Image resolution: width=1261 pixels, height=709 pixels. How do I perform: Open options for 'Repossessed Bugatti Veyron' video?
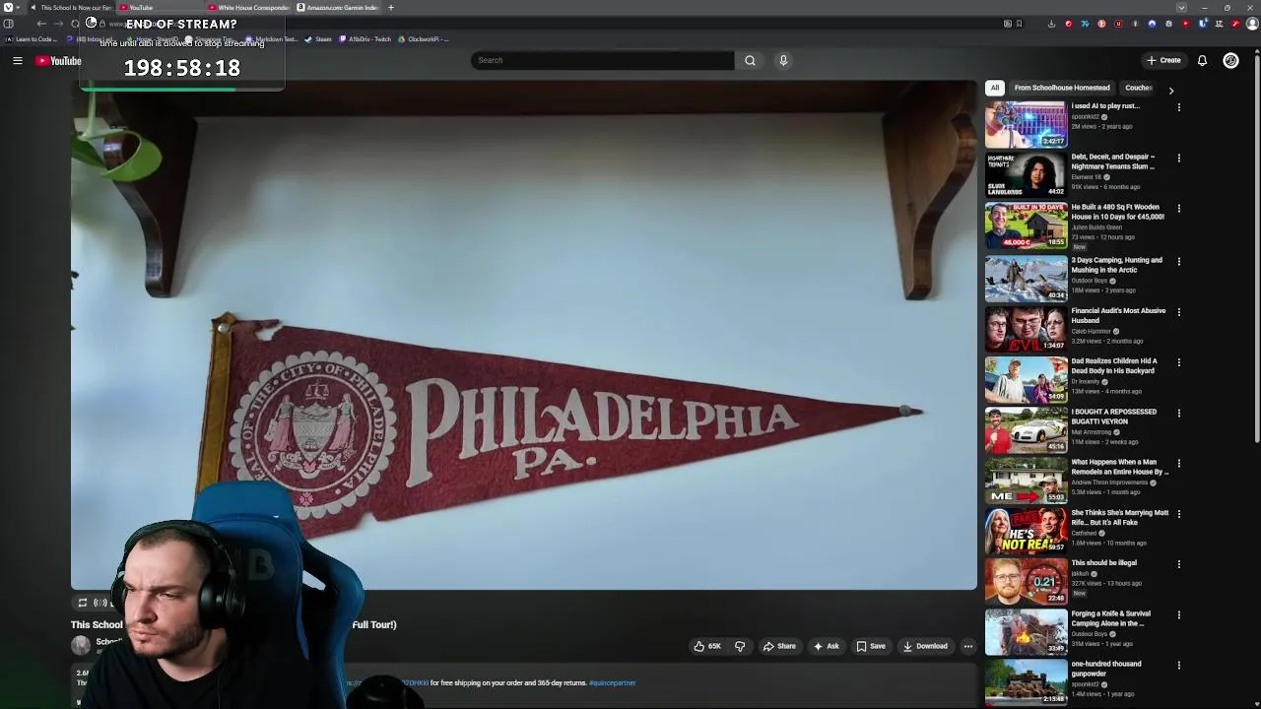[x=1179, y=413]
